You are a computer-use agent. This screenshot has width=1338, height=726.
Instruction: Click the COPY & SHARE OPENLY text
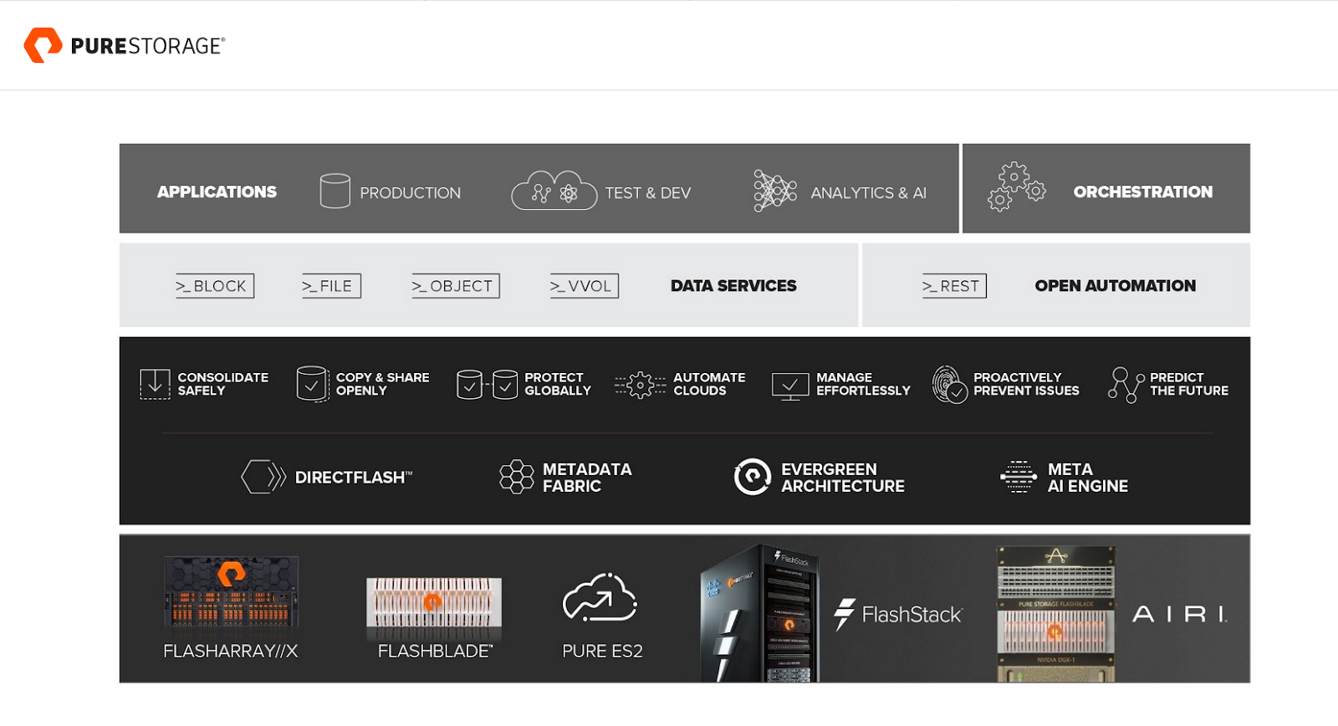(382, 384)
